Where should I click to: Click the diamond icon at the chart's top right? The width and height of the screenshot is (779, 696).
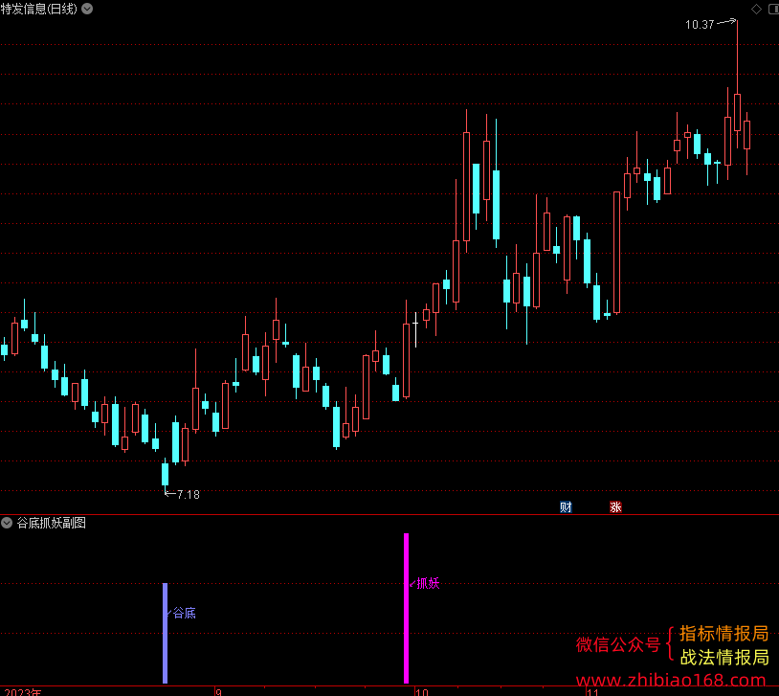pyautogui.click(x=756, y=9)
